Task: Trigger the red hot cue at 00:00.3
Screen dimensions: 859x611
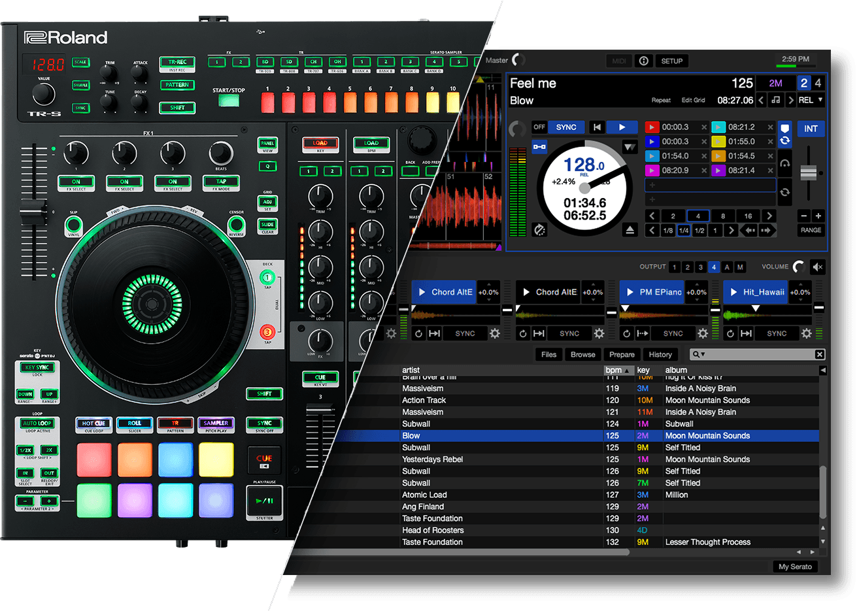Action: (x=652, y=127)
